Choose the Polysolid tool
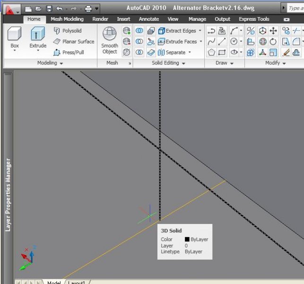Screen dimensions: 304x284 (x=68, y=31)
